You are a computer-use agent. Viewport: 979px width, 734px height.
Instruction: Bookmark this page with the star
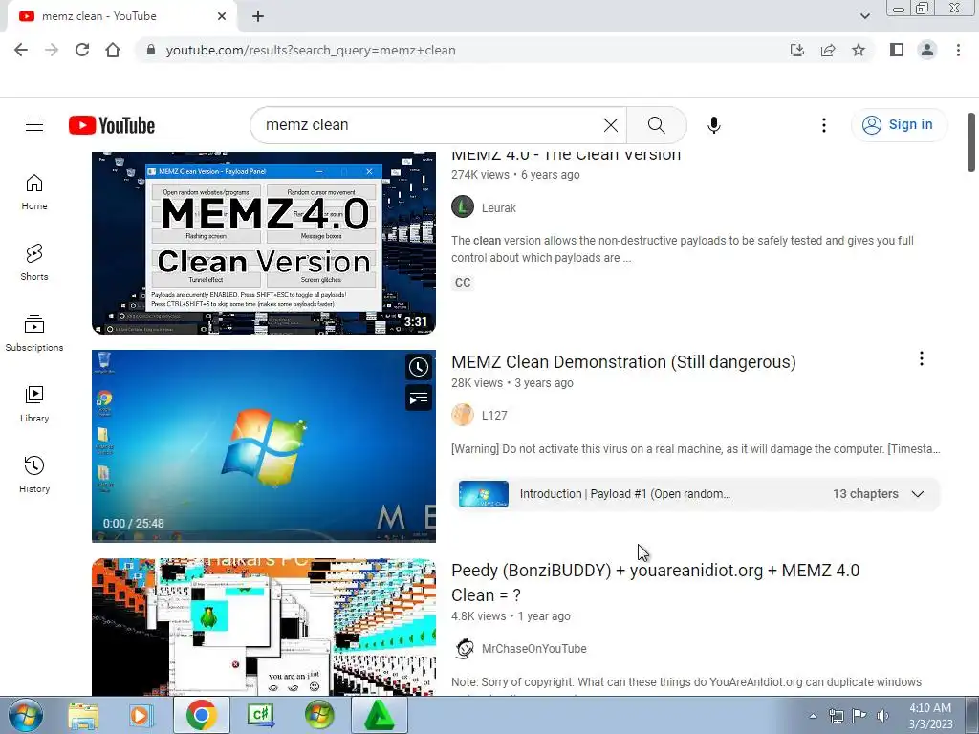859,50
